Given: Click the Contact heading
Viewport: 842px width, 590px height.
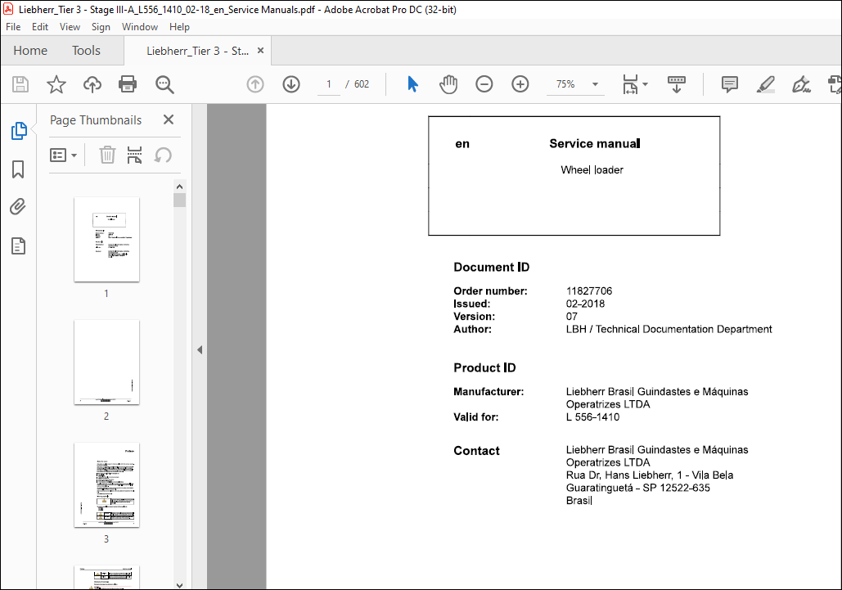Looking at the screenshot, I should pyautogui.click(x=476, y=451).
